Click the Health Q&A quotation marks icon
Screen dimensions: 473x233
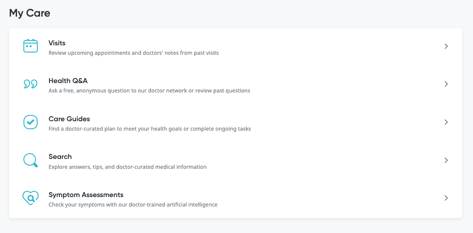pos(31,84)
